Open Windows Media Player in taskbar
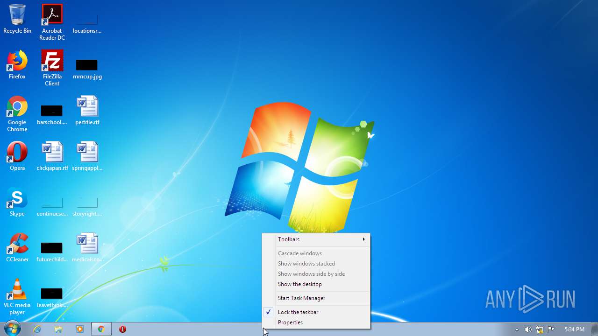The height and width of the screenshot is (336, 598). click(x=80, y=329)
